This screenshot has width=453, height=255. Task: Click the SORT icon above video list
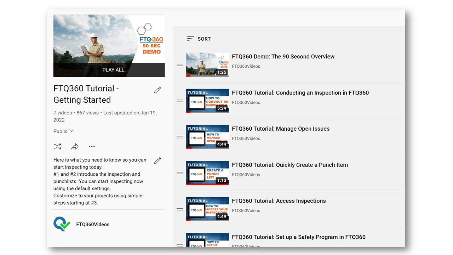point(190,39)
